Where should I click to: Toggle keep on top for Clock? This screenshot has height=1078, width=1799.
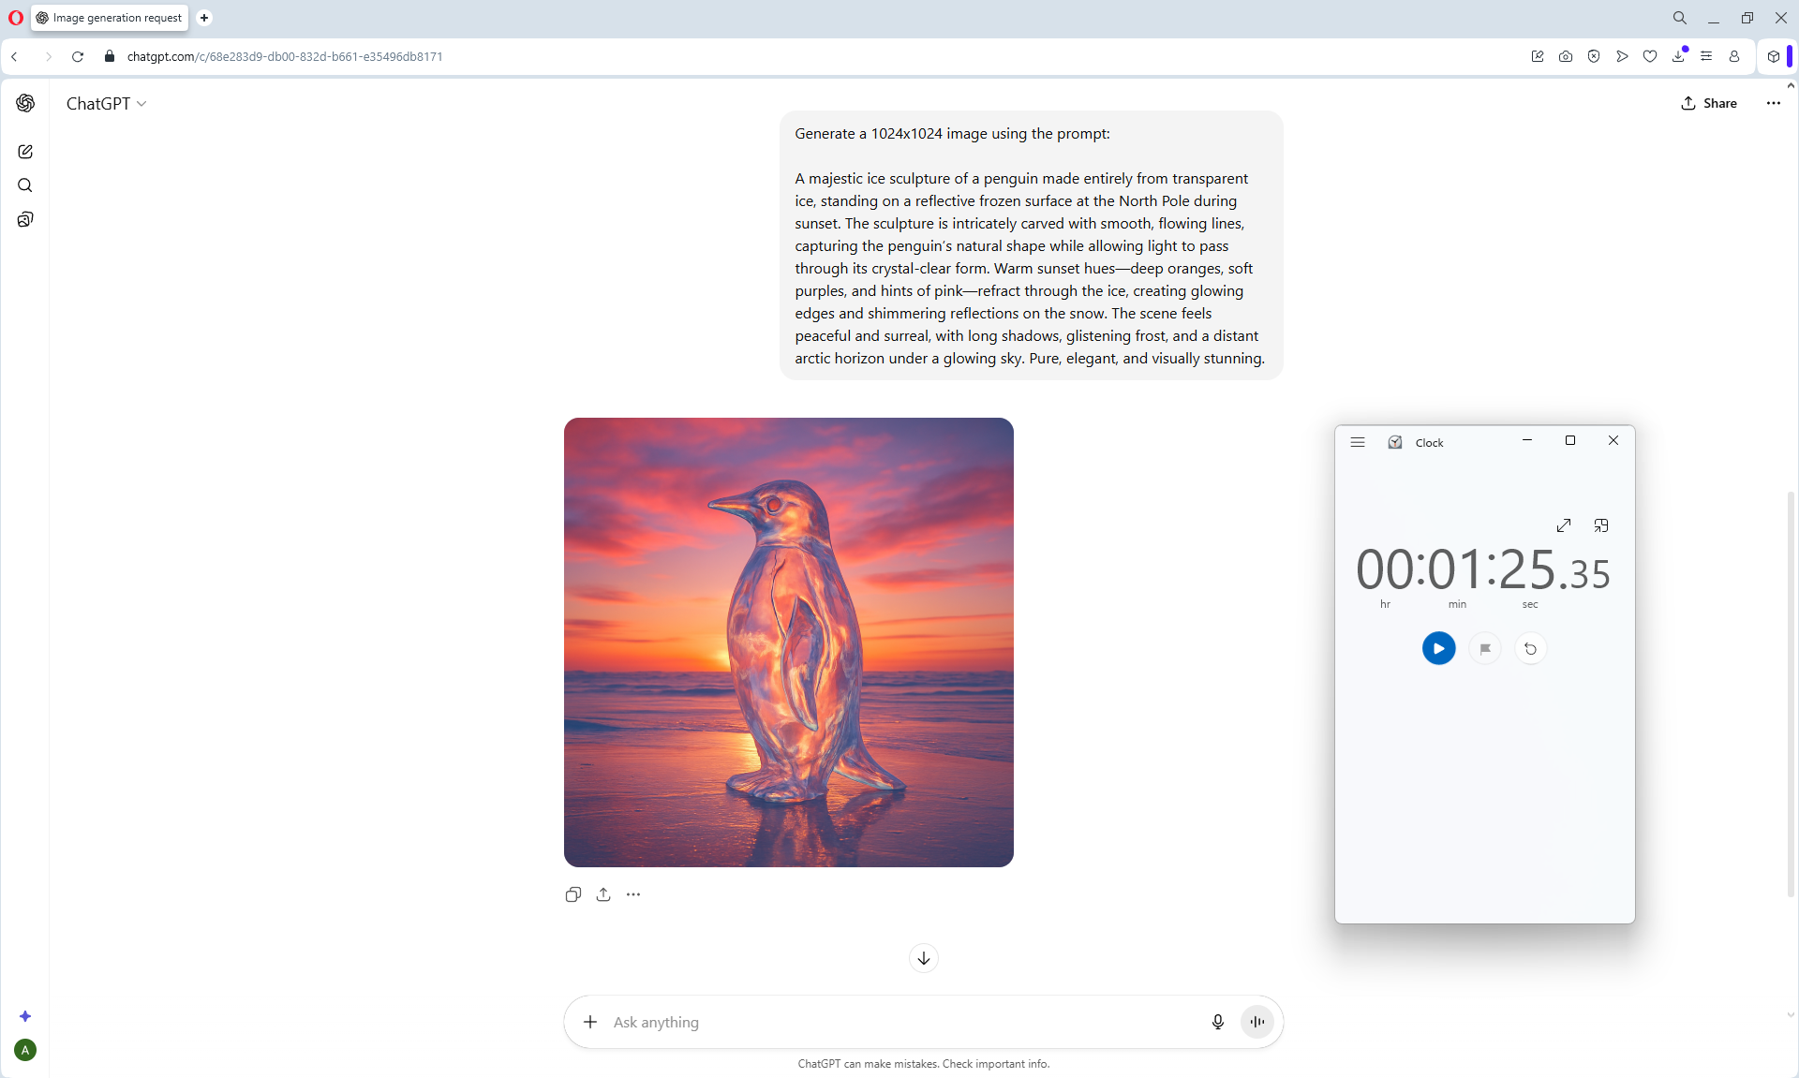(x=1601, y=525)
